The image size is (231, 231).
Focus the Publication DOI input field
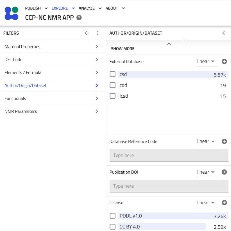click(169, 186)
